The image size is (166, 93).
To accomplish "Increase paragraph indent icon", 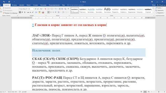I will tap(62, 9).
